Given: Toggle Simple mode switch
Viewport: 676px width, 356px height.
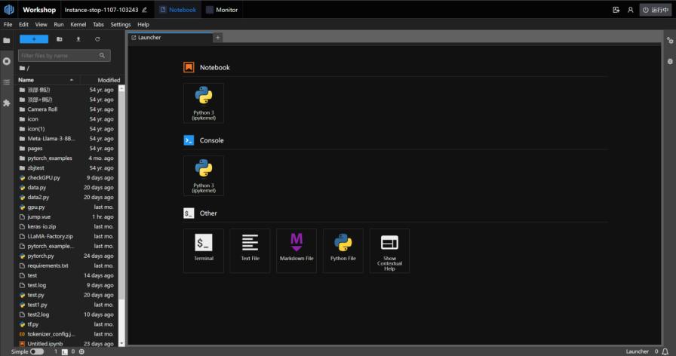Looking at the screenshot, I should click(37, 351).
